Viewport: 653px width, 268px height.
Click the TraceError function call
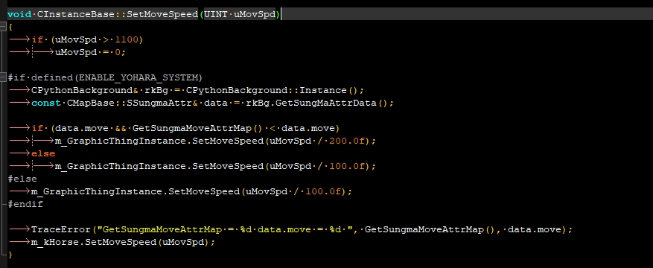coord(61,230)
